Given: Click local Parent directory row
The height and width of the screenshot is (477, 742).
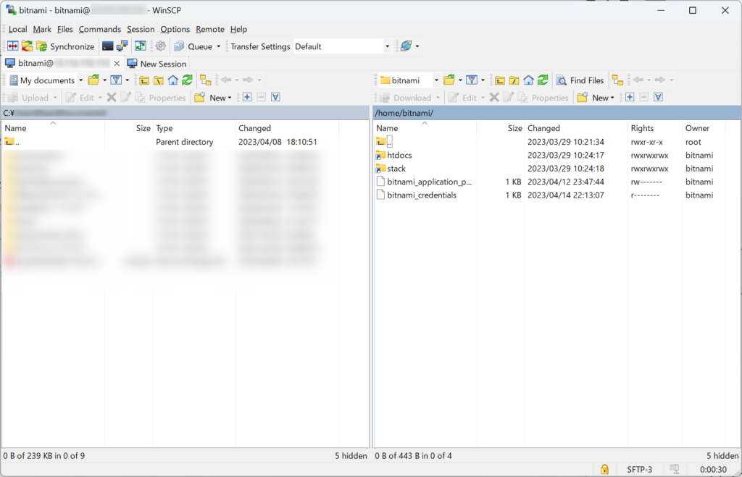Looking at the screenshot, I should [170, 142].
